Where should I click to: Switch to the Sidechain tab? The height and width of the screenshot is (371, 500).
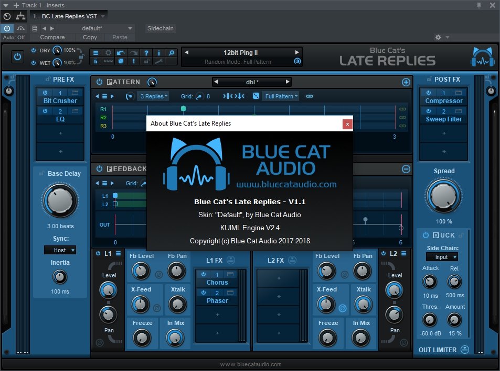coord(160,28)
